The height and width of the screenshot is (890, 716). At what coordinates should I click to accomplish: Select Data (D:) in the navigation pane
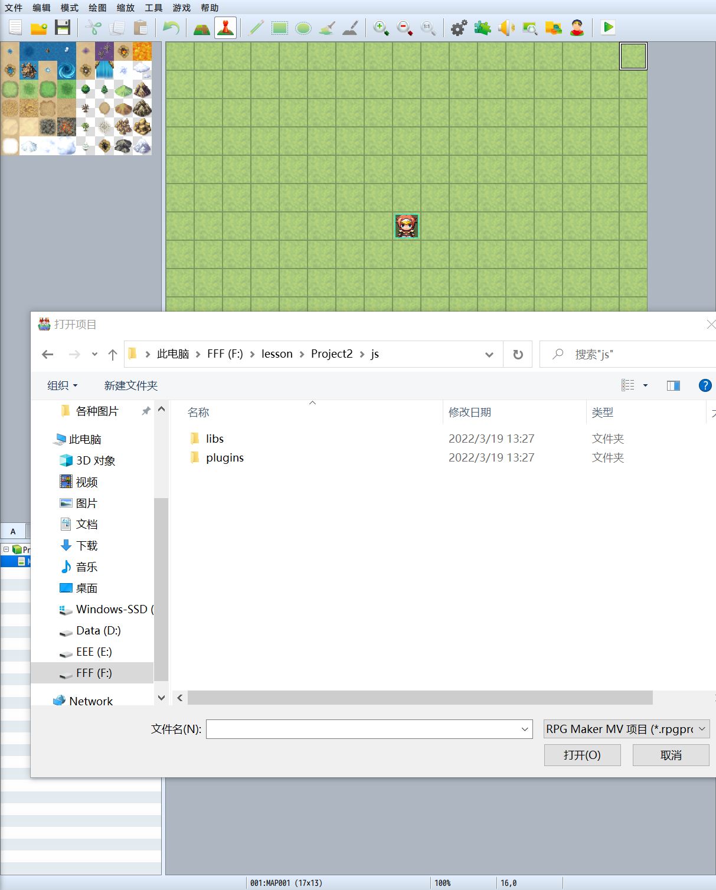(98, 630)
